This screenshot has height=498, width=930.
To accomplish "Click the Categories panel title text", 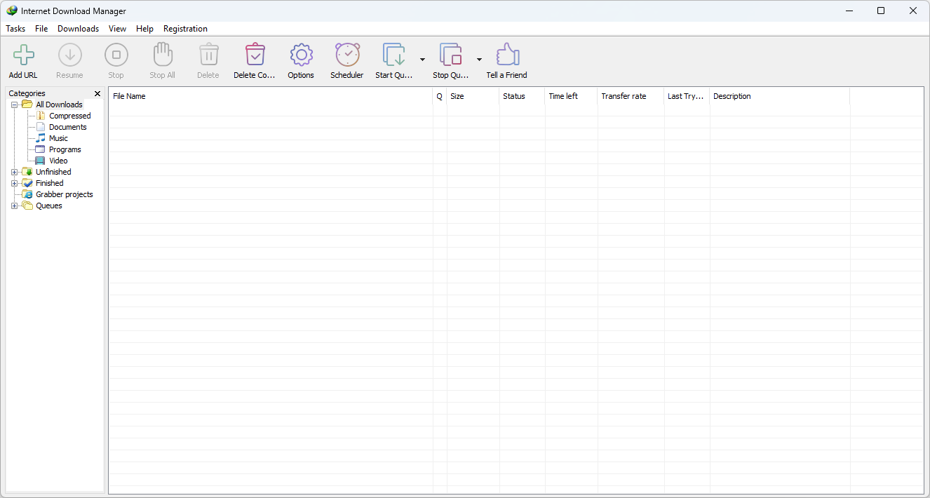I will pos(27,93).
